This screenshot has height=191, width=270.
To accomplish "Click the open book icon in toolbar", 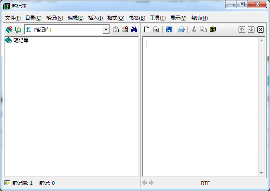I will [18, 29].
